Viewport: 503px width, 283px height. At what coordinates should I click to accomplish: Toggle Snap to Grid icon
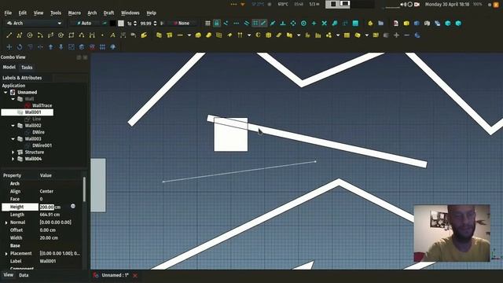(255, 23)
